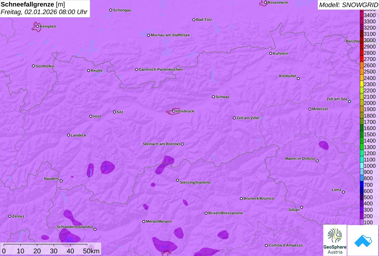Screen dimensions: 379x256
Task: Click the Sterzing/Vipiteno marker dot
Action: 178,180
